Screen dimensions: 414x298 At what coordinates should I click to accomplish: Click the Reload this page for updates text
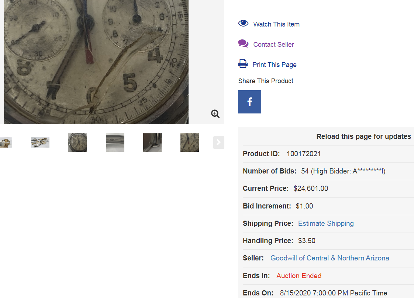pos(363,137)
